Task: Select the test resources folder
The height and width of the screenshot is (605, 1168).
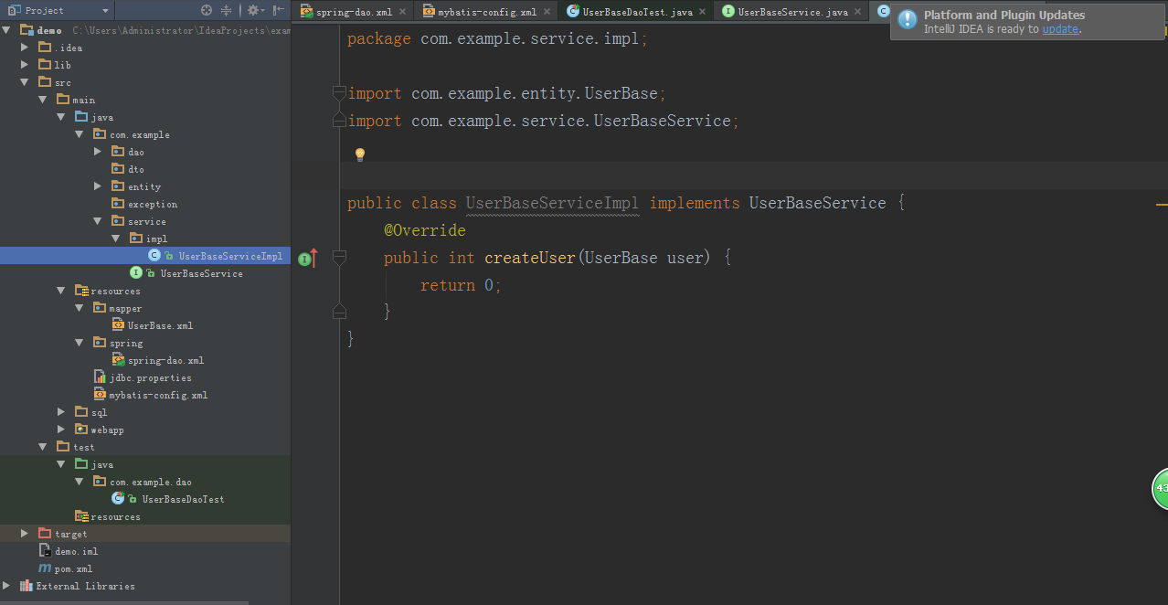Action: (x=115, y=516)
